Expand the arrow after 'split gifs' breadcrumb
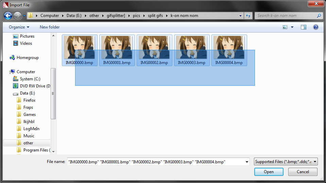Screen dimensions: 326x183 pyautogui.click(x=167, y=16)
